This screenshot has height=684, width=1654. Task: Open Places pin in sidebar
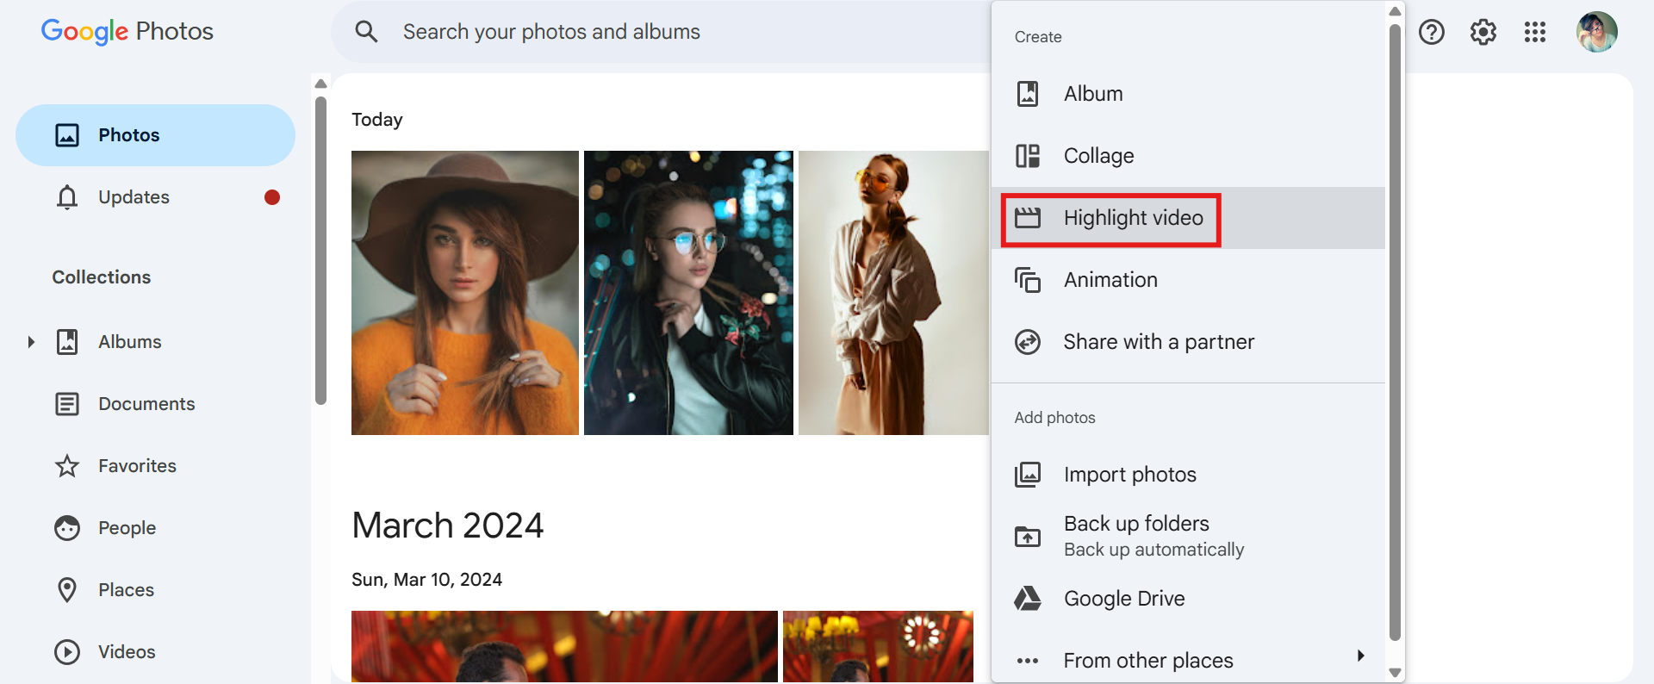67,590
